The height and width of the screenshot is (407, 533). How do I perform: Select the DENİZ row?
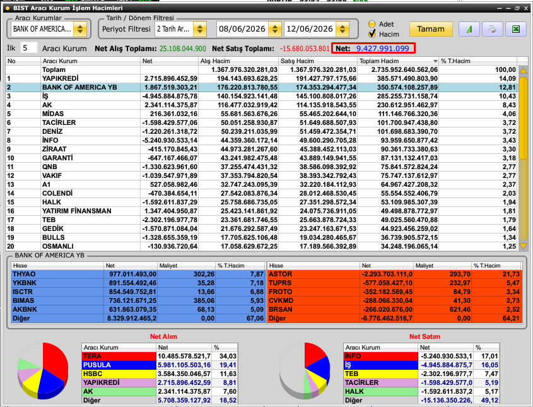[x=261, y=132]
